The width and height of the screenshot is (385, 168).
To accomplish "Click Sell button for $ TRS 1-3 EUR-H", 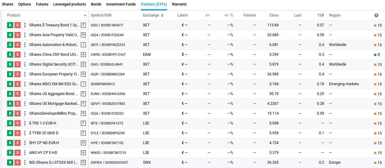I will [x=18, y=123].
